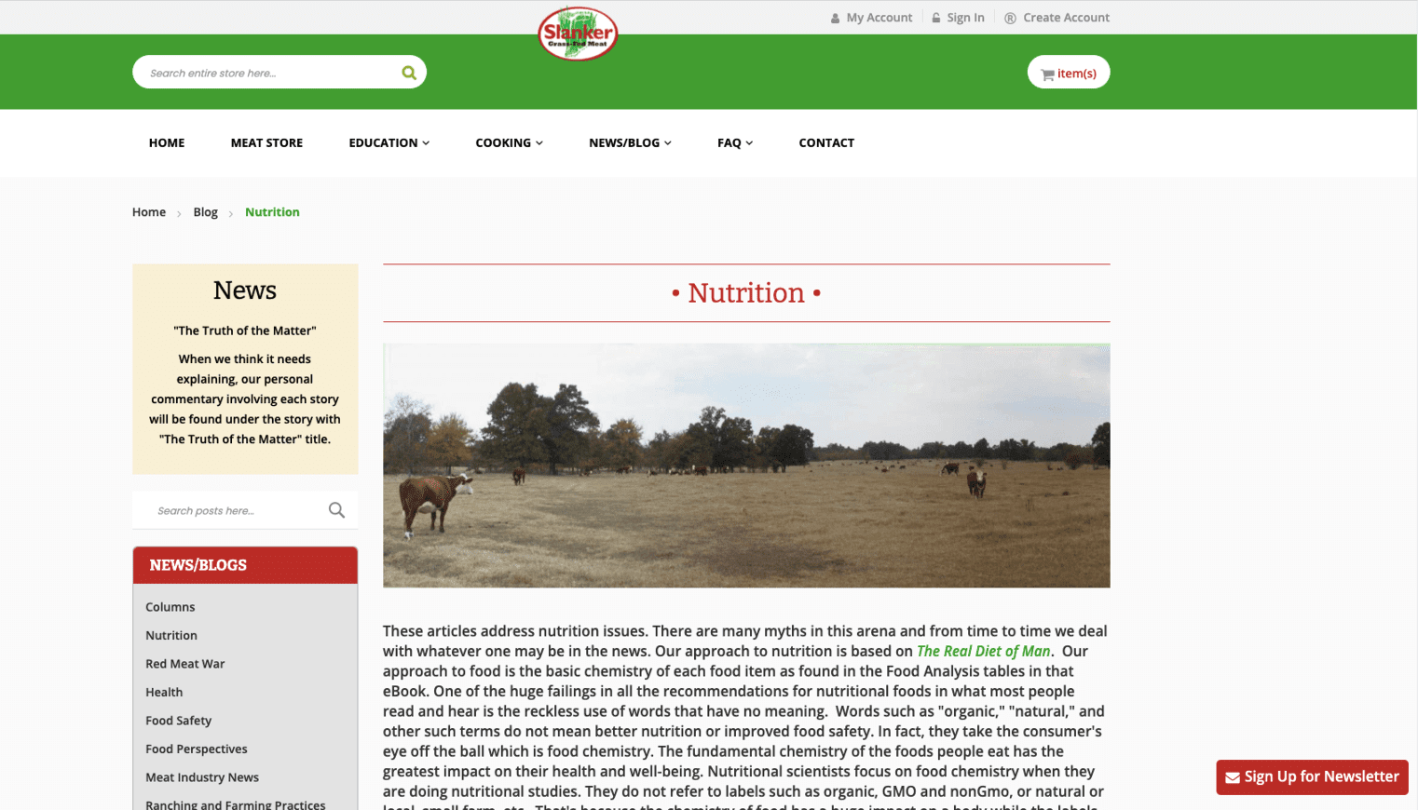Expand the FAQ dropdown menu

pyautogui.click(x=735, y=142)
